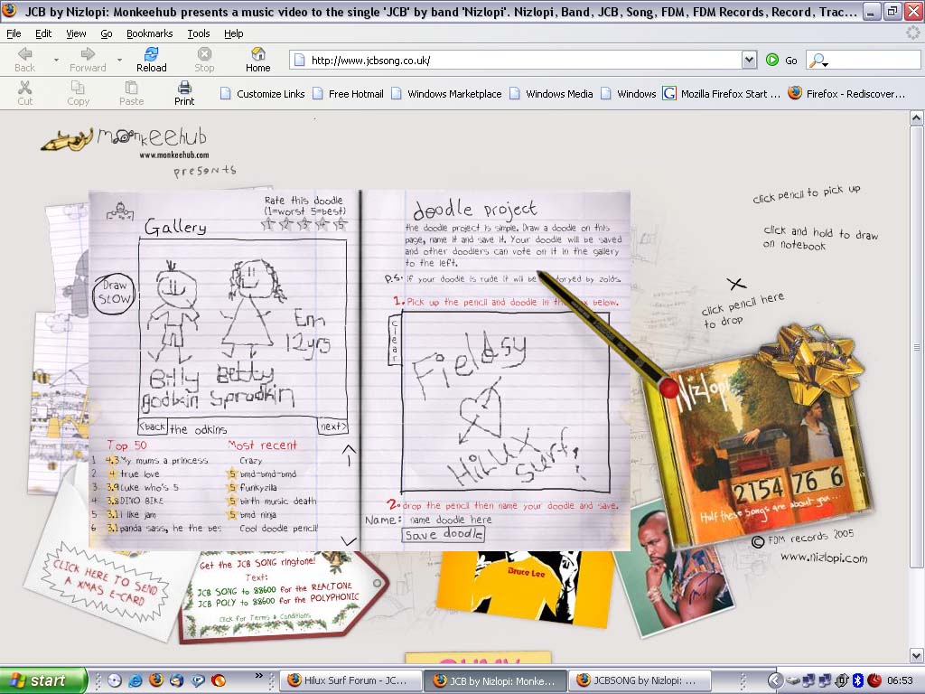Open the Bookmarks menu

point(149,33)
